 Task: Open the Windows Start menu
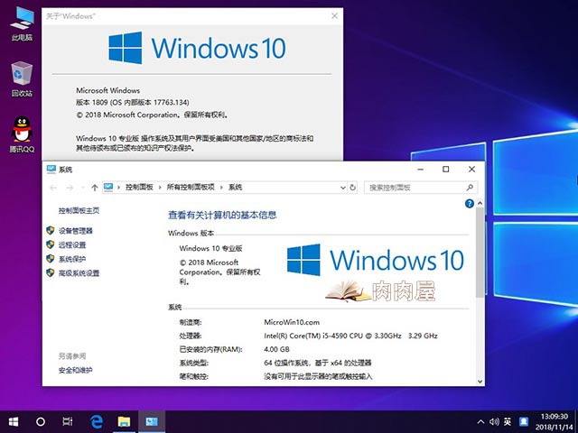(x=14, y=421)
